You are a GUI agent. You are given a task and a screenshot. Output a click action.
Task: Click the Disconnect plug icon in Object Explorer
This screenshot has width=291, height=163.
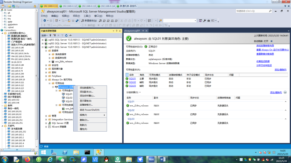click(x=54, y=35)
